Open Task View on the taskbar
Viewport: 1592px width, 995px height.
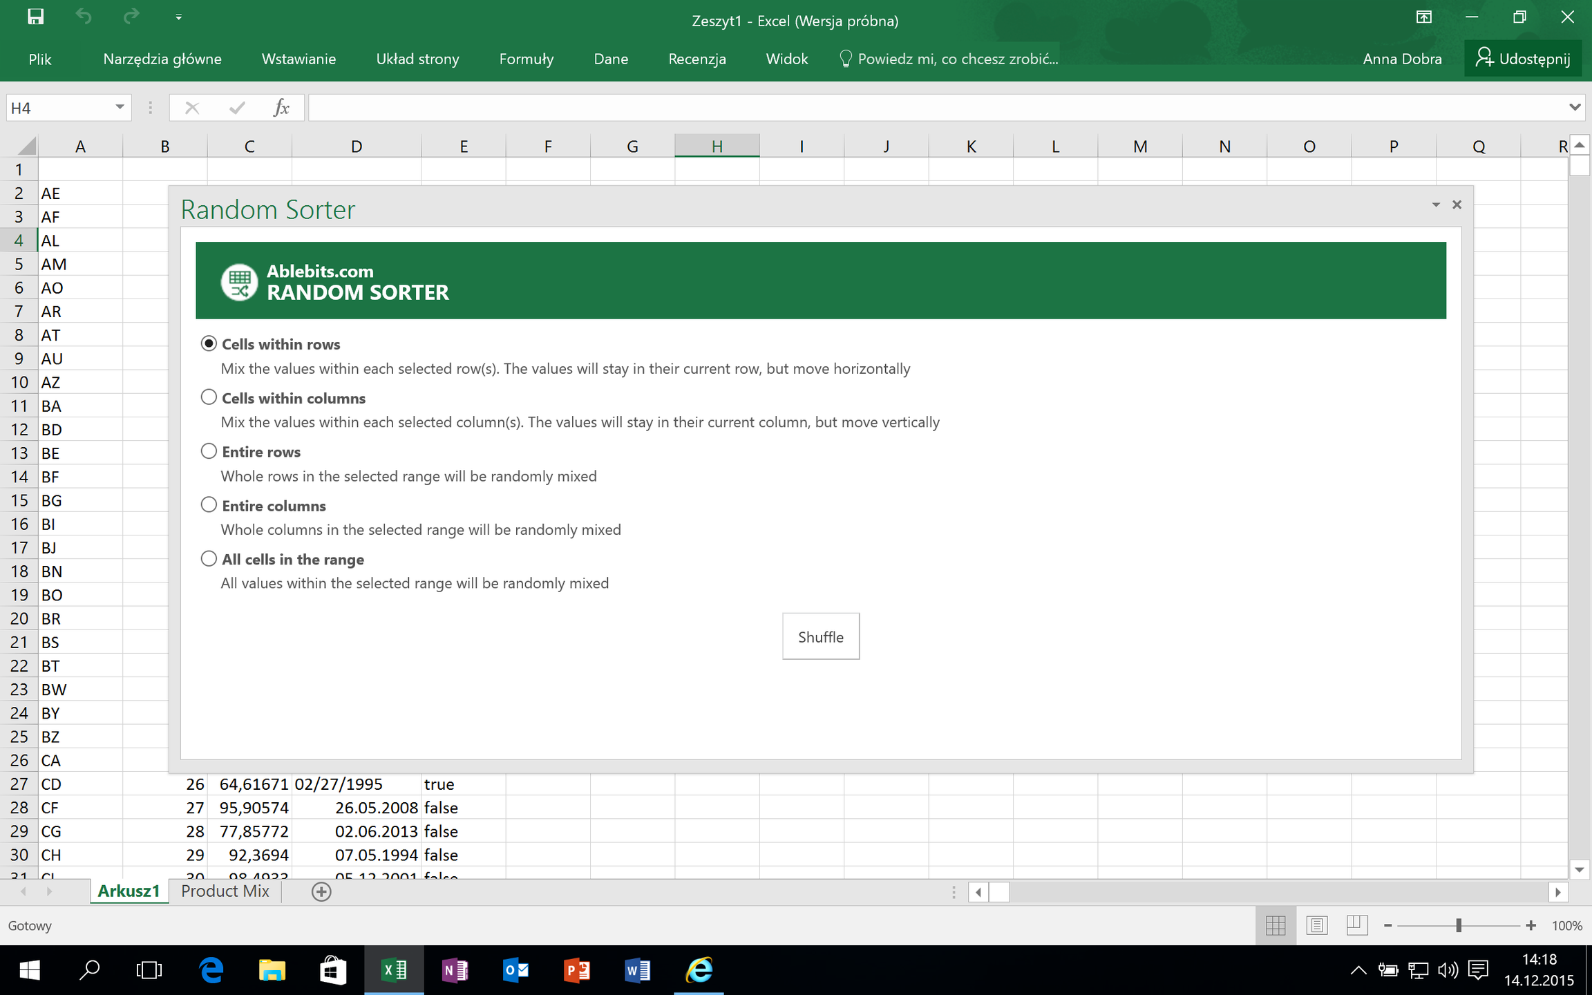[x=149, y=971]
